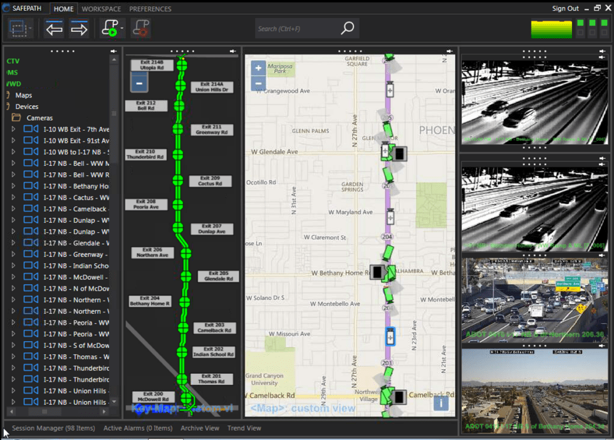Click the SAFEPATH application logo

tap(6, 8)
